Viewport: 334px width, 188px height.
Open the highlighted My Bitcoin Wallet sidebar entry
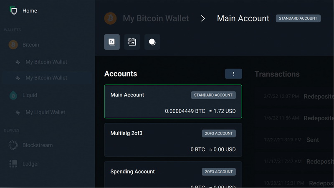(46, 78)
